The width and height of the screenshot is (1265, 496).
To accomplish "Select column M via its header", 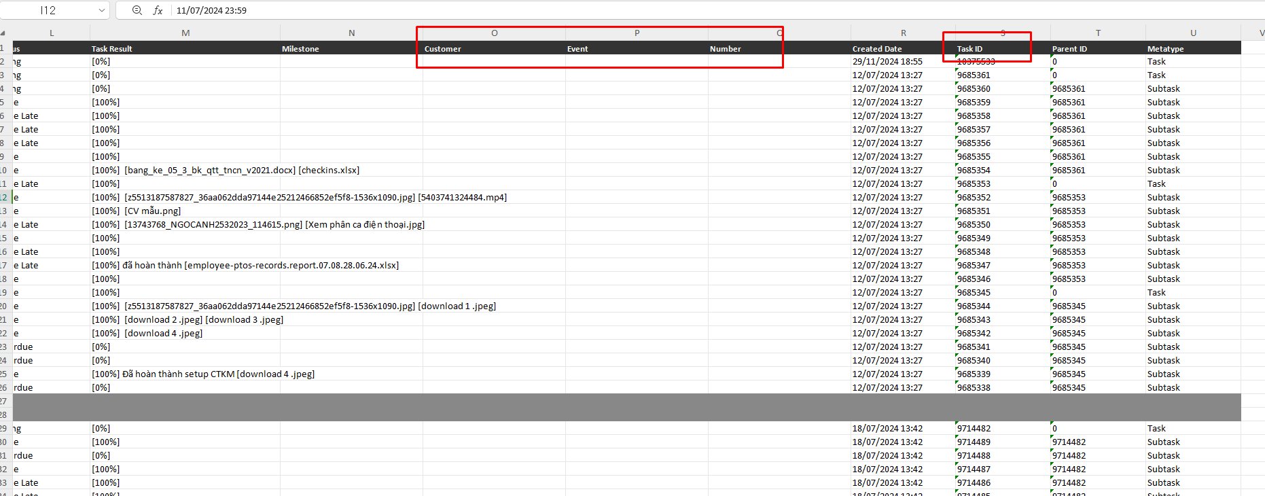I will [185, 33].
